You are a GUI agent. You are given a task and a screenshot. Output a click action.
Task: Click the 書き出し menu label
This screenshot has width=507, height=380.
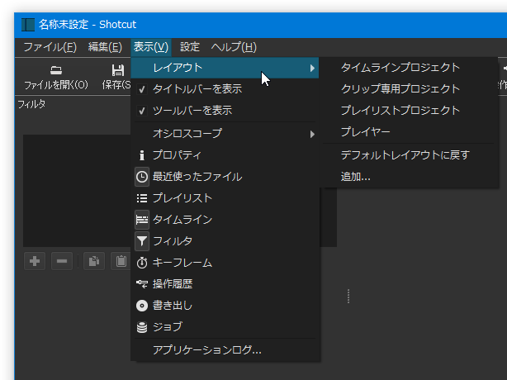click(173, 306)
